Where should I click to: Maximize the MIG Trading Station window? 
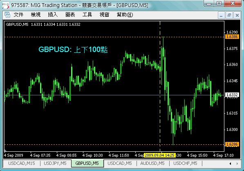coord(219,3)
